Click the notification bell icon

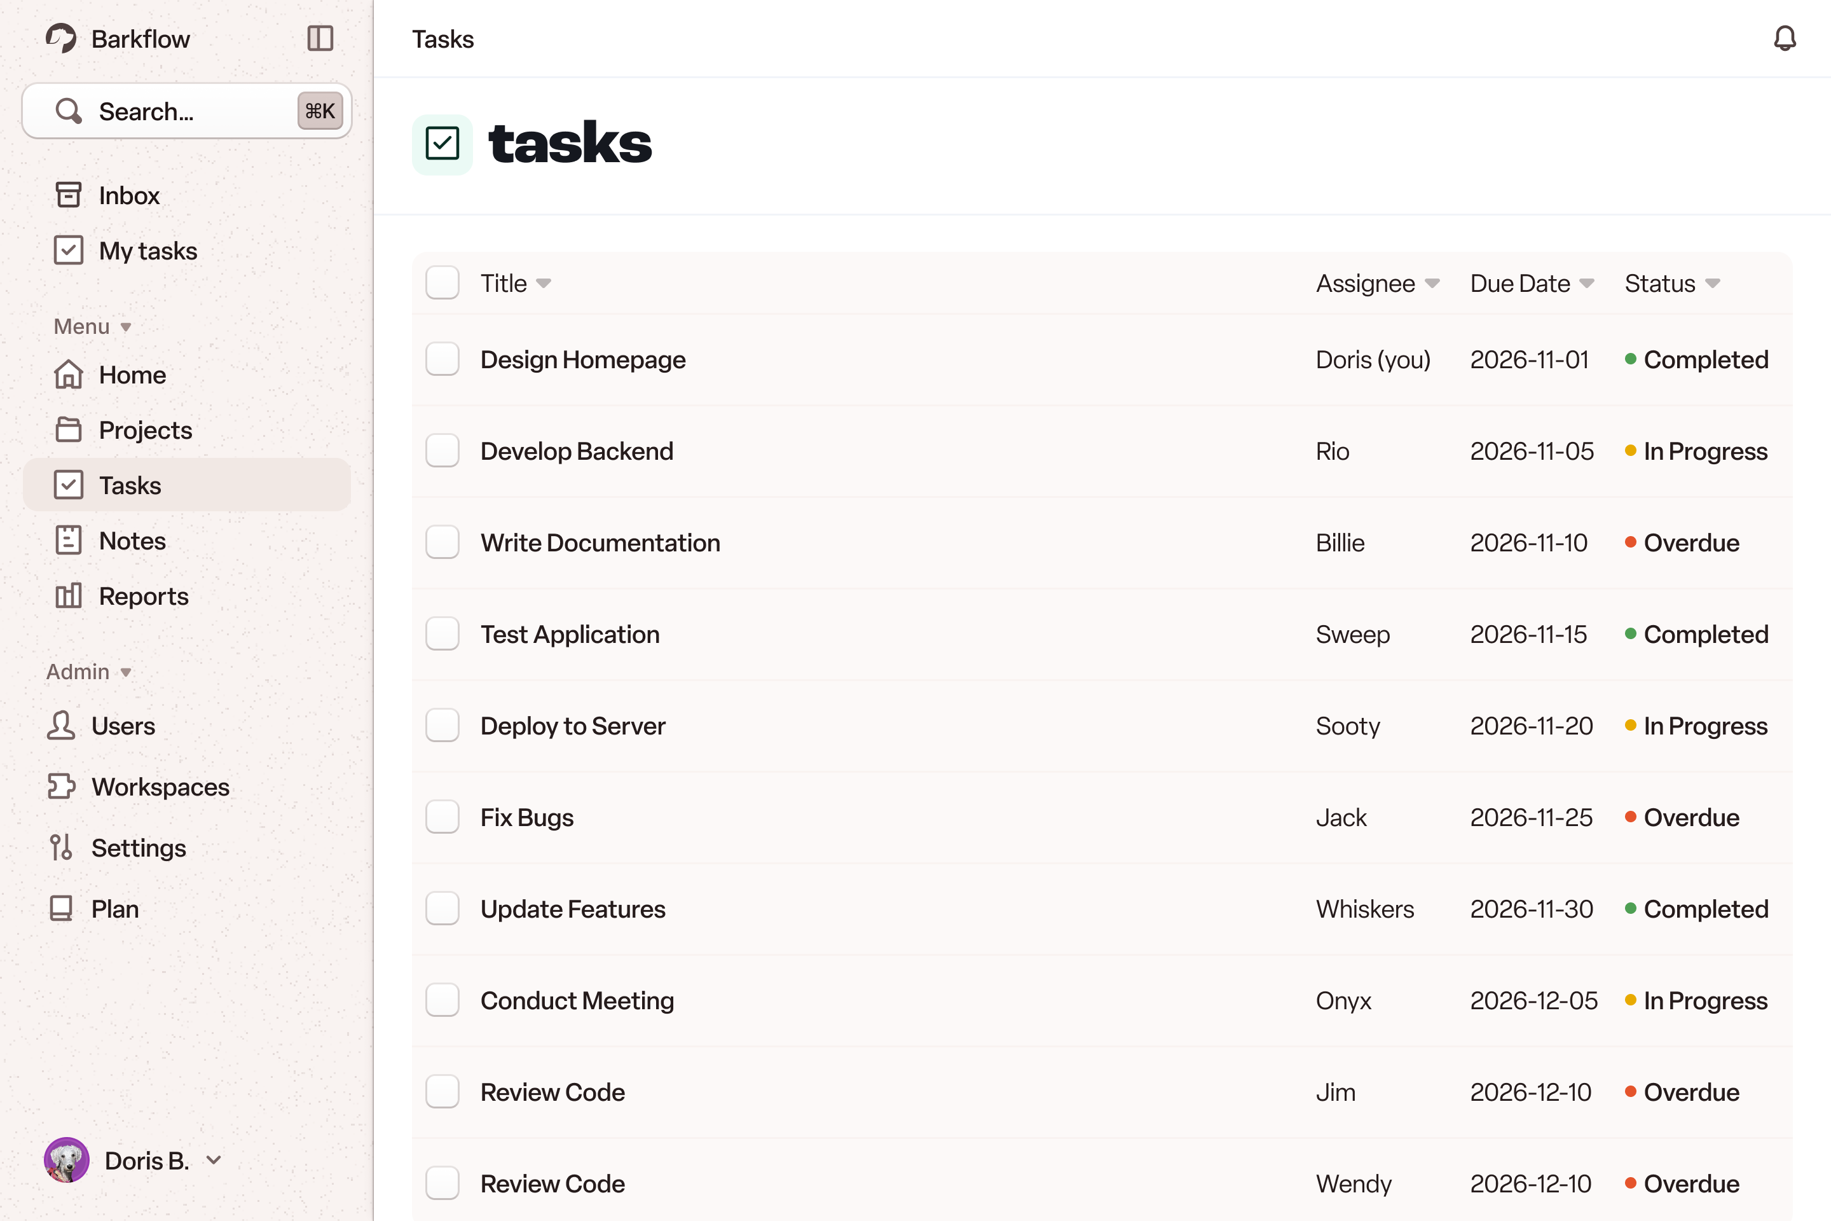tap(1785, 38)
